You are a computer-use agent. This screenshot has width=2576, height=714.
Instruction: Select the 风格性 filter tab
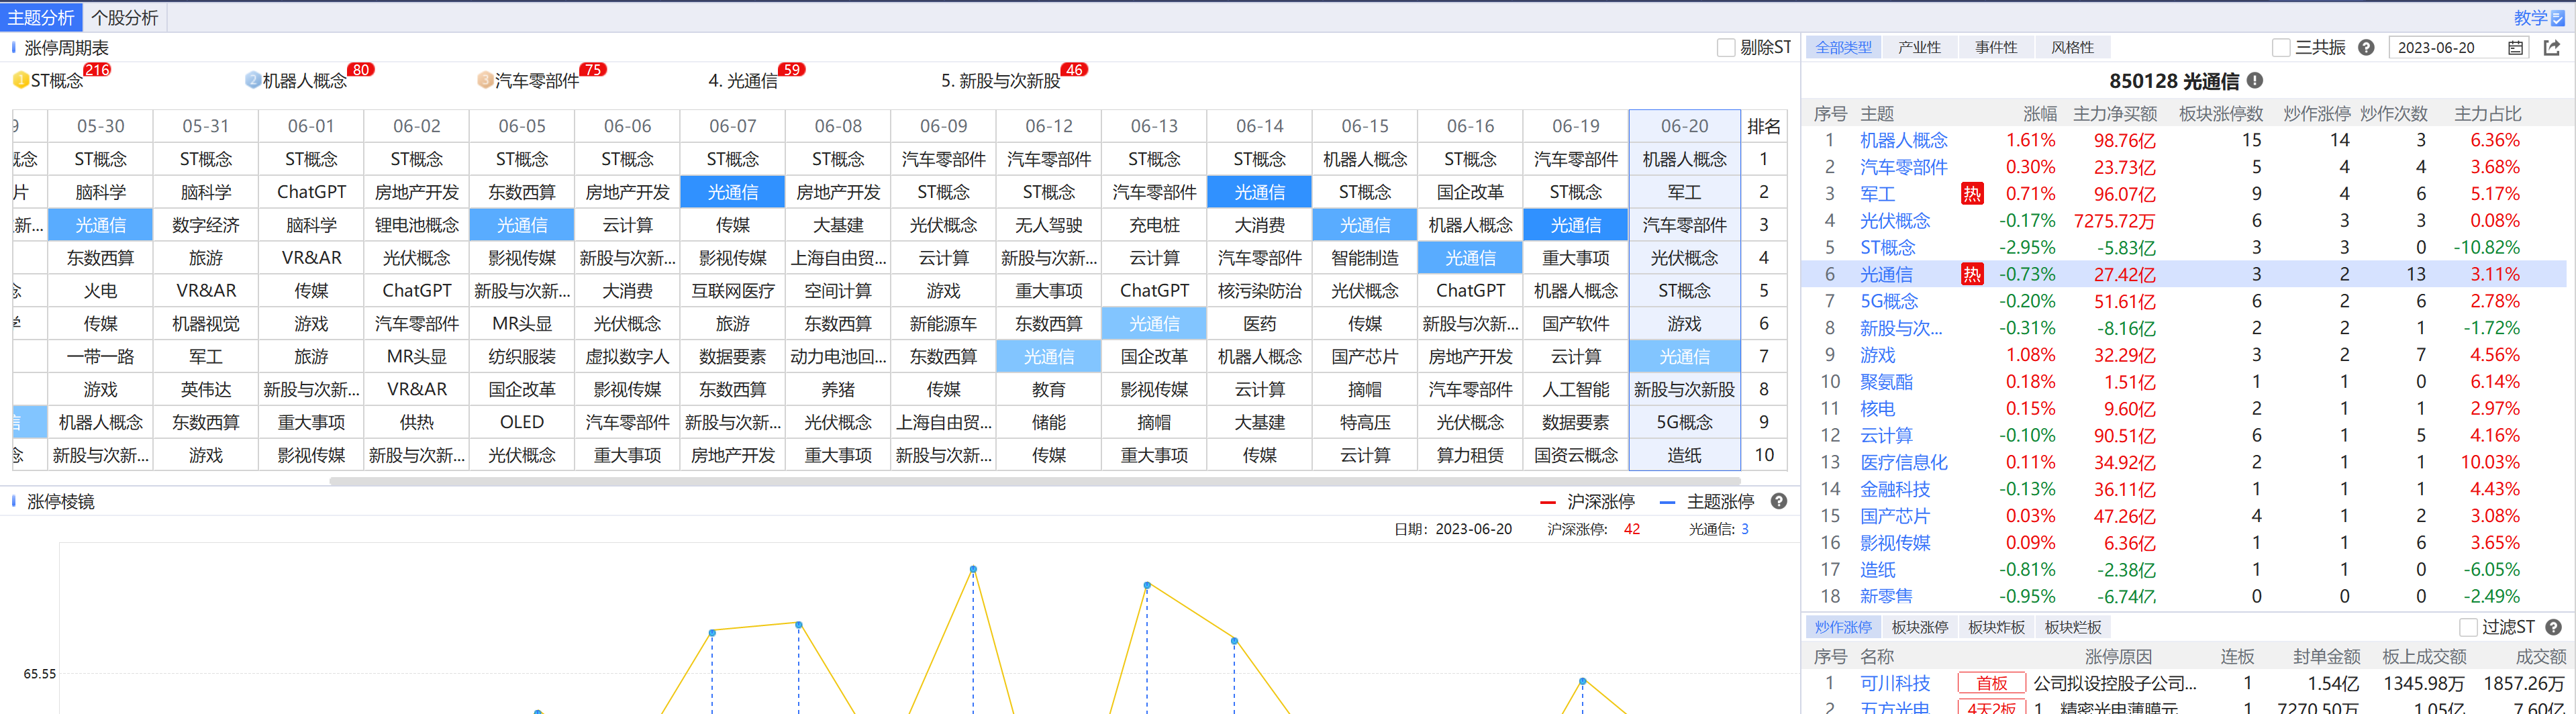coord(2072,47)
